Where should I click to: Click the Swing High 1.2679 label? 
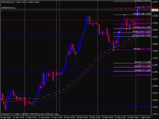tap(143, 7)
